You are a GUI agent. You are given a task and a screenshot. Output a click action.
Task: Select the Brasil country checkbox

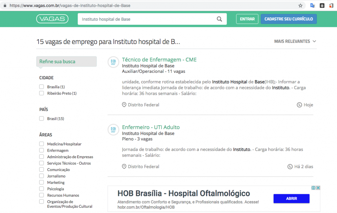(41, 118)
